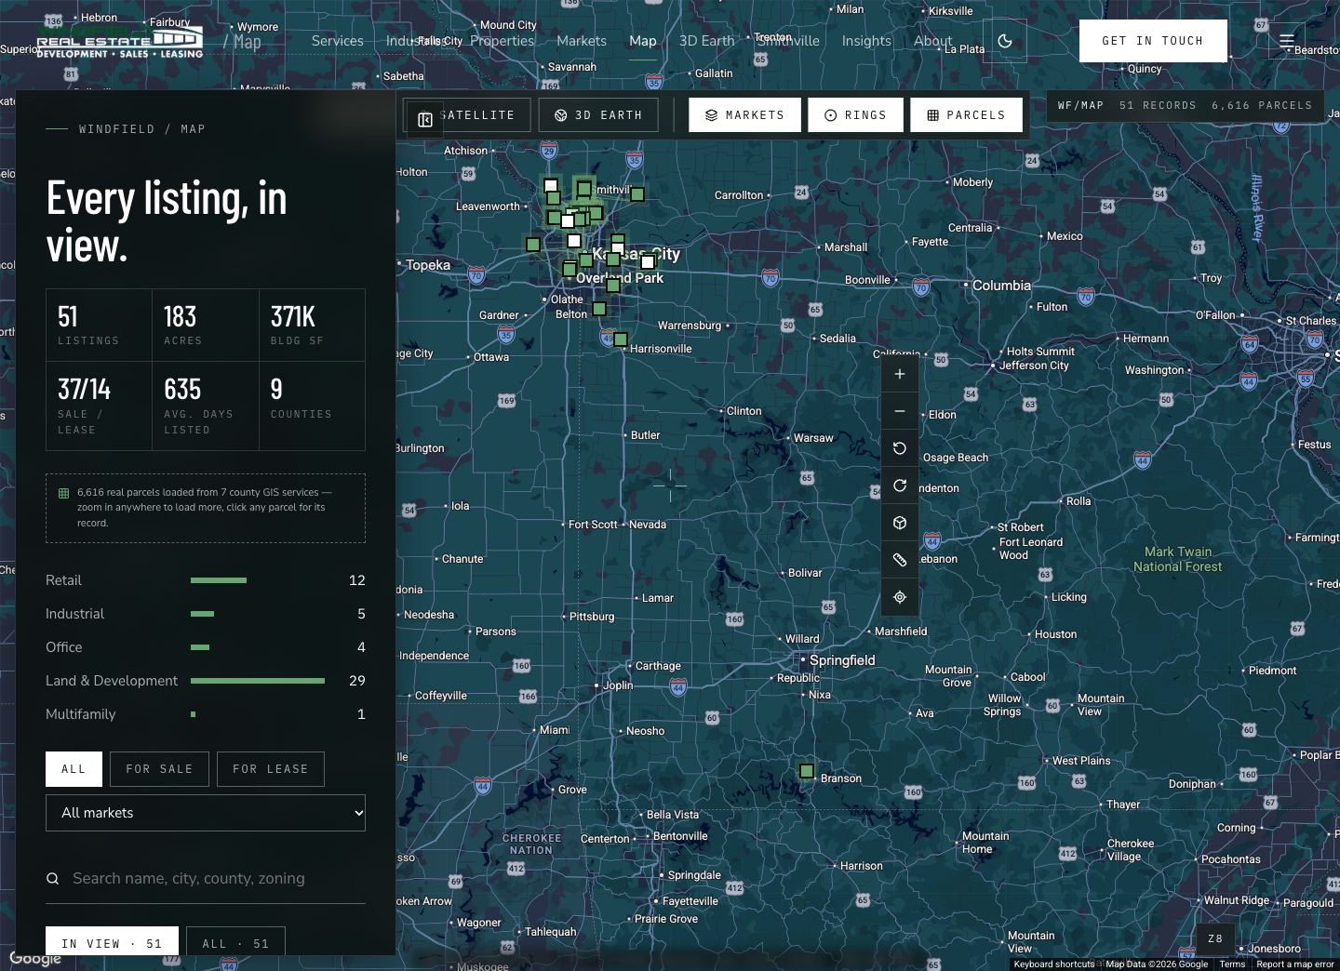Viewport: 1340px width, 971px height.
Task: Select the green listing marker south of Belton
Action: pos(599,309)
